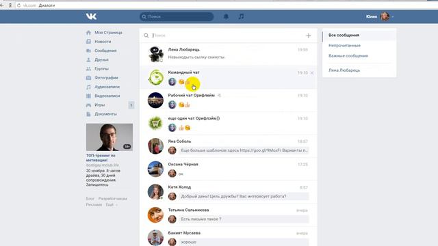Delete Командный чат dialog with X
The image size is (438, 246).
pos(312,73)
